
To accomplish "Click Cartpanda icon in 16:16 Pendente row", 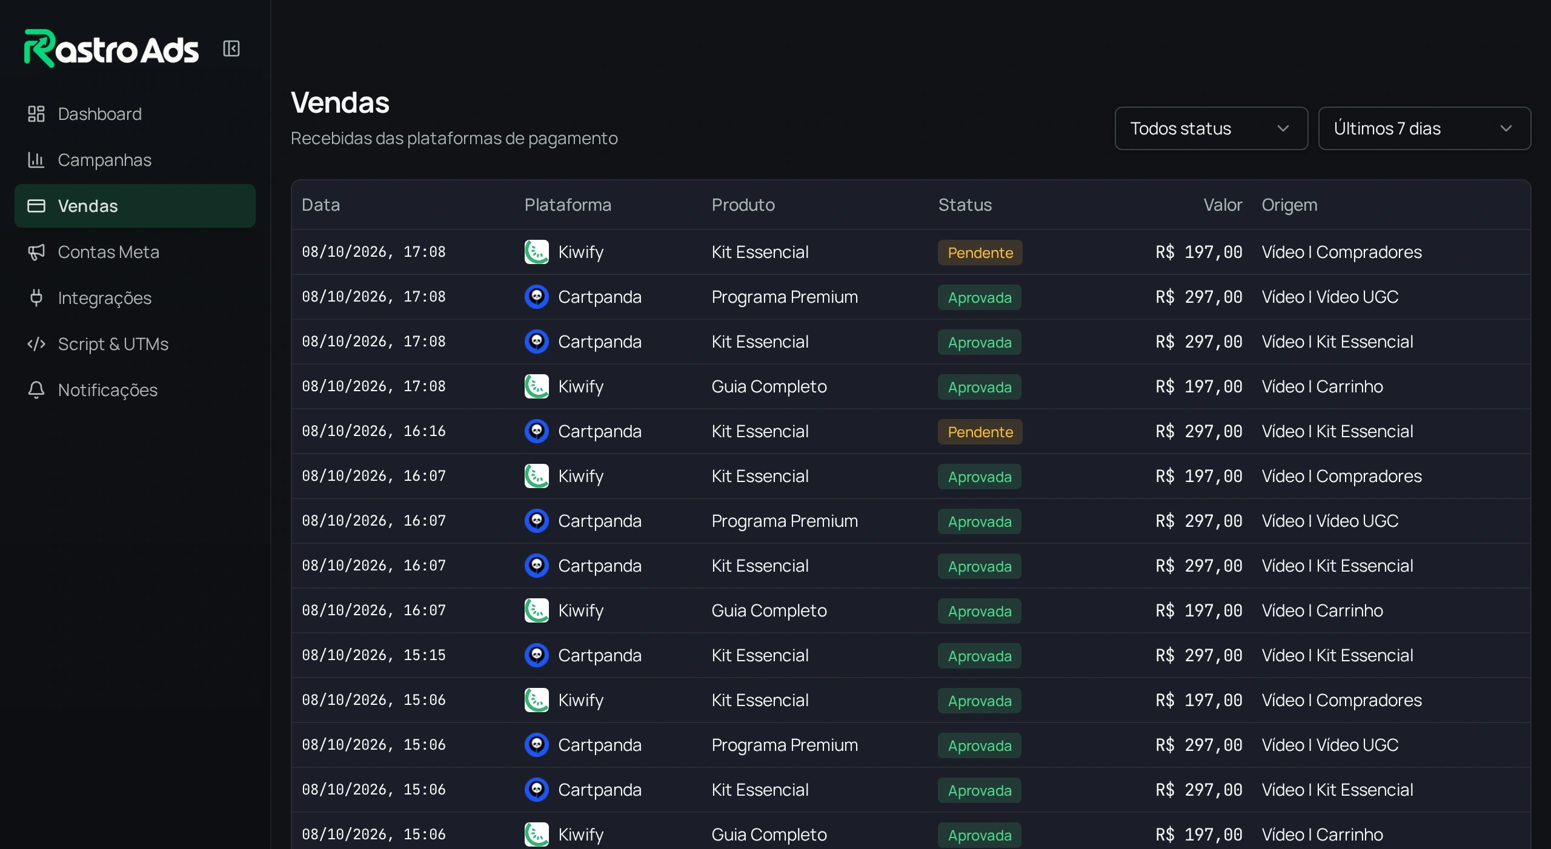I will (x=537, y=431).
